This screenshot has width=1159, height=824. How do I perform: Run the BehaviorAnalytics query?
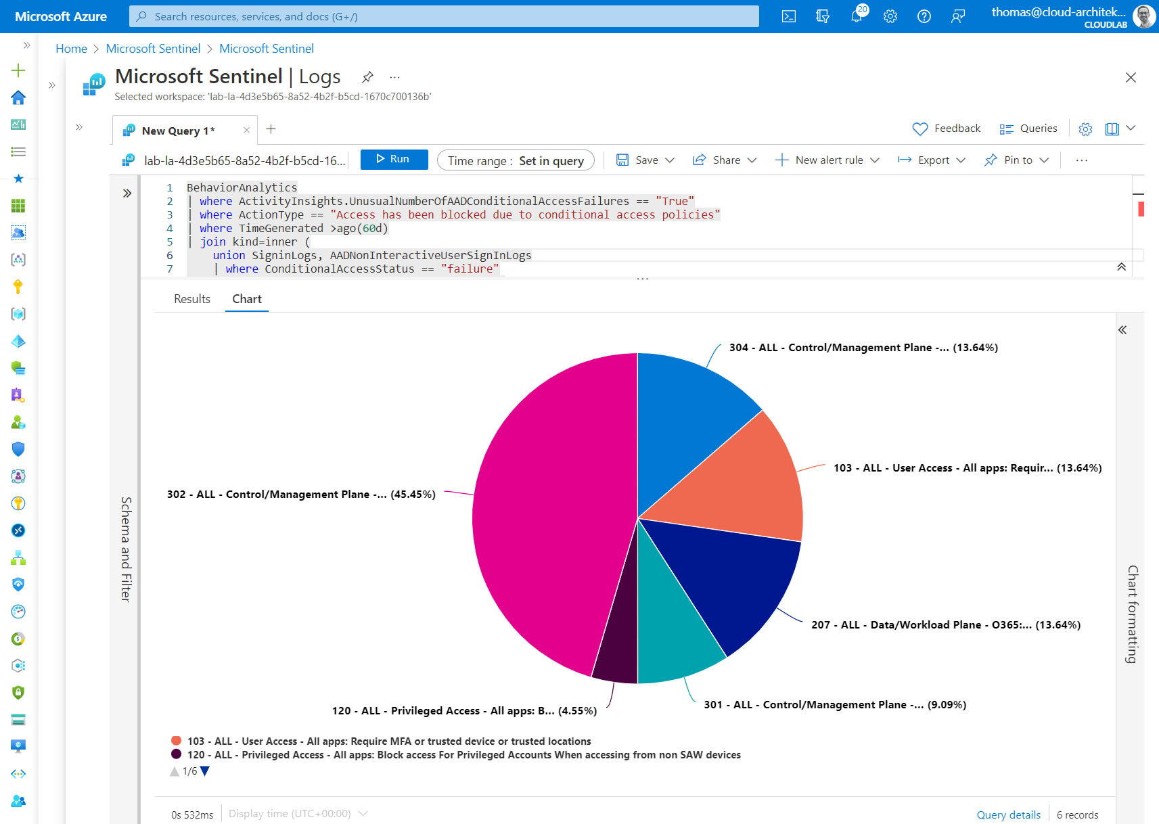(394, 159)
